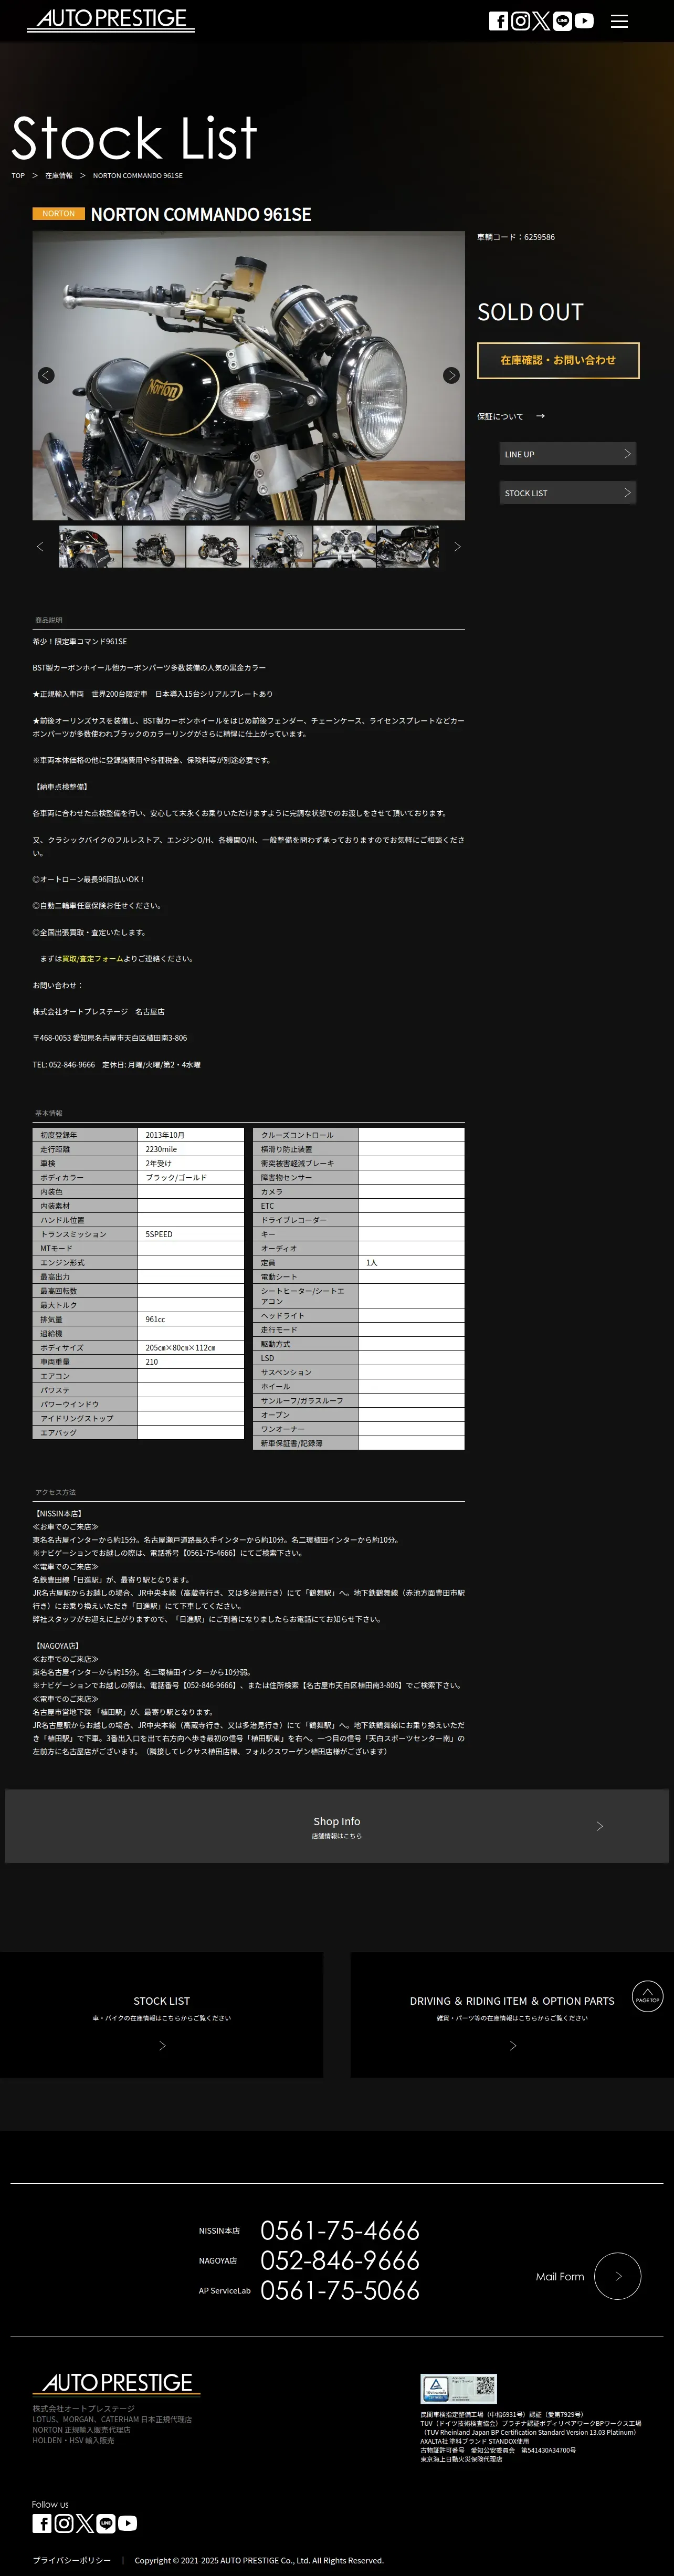The height and width of the screenshot is (2576, 674).
Task: Open the LINE icon in the header
Action: click(563, 21)
